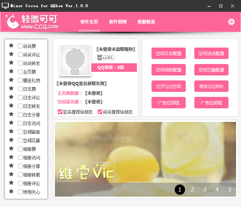
Task: Click the 轻微可可 logo
Action: 32,21
